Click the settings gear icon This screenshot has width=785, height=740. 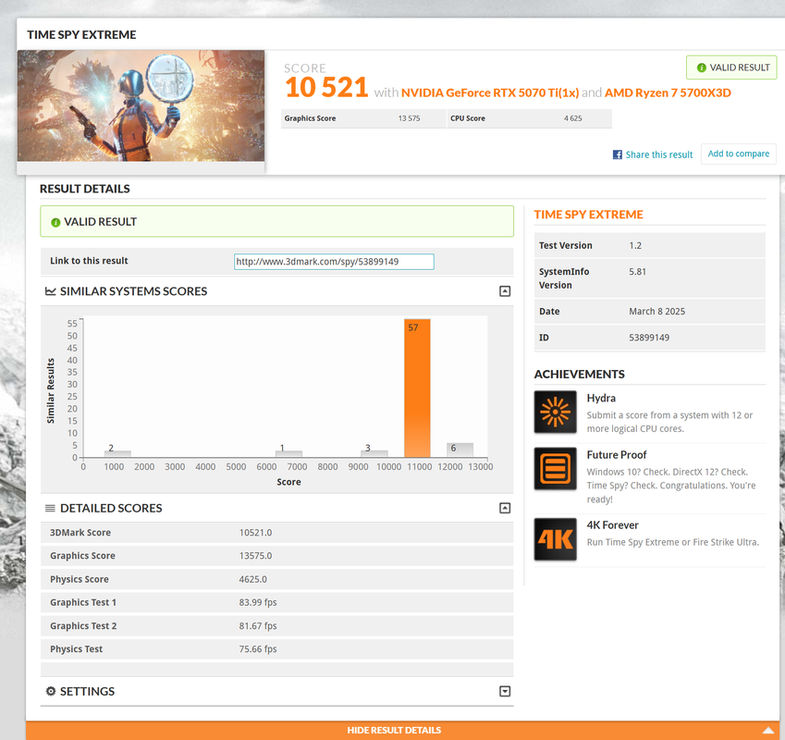[x=51, y=691]
